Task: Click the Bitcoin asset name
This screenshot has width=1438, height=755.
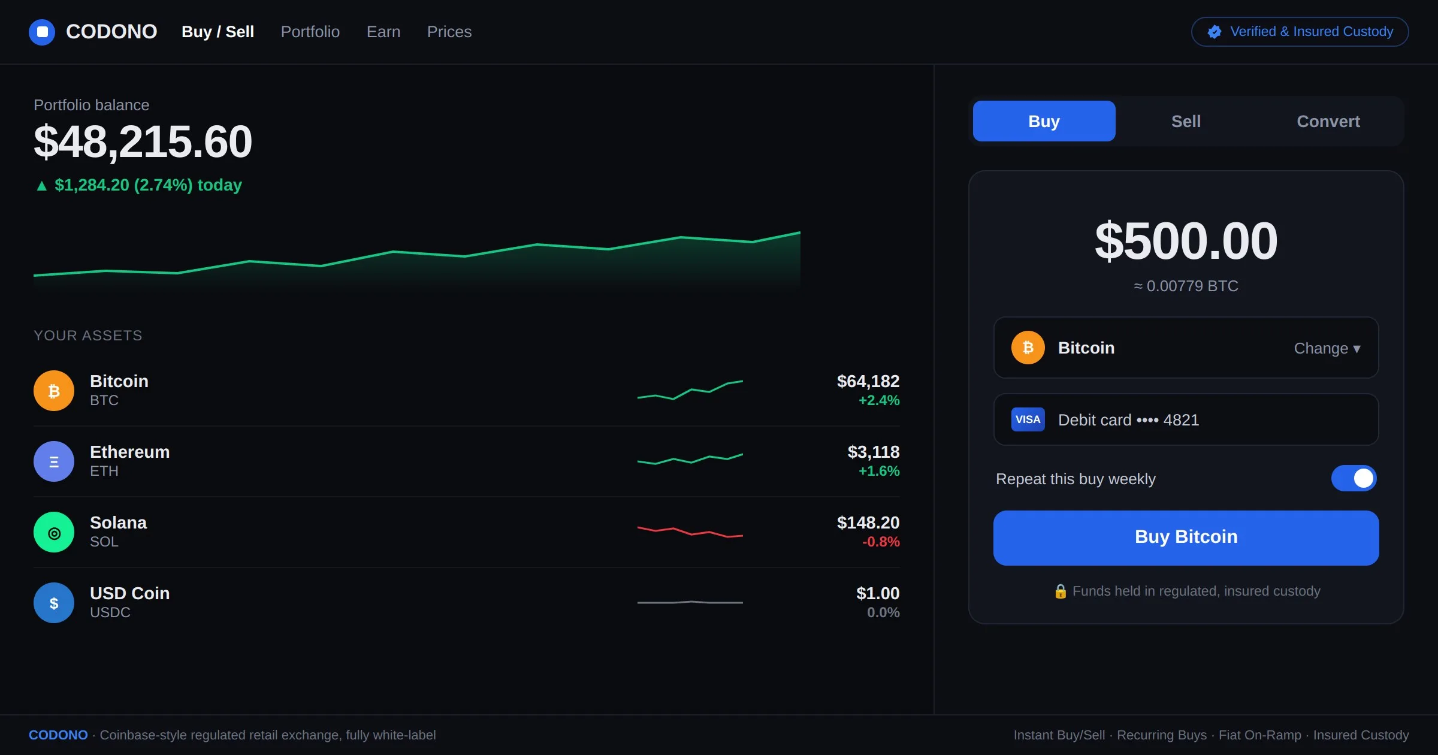Action: [x=119, y=381]
